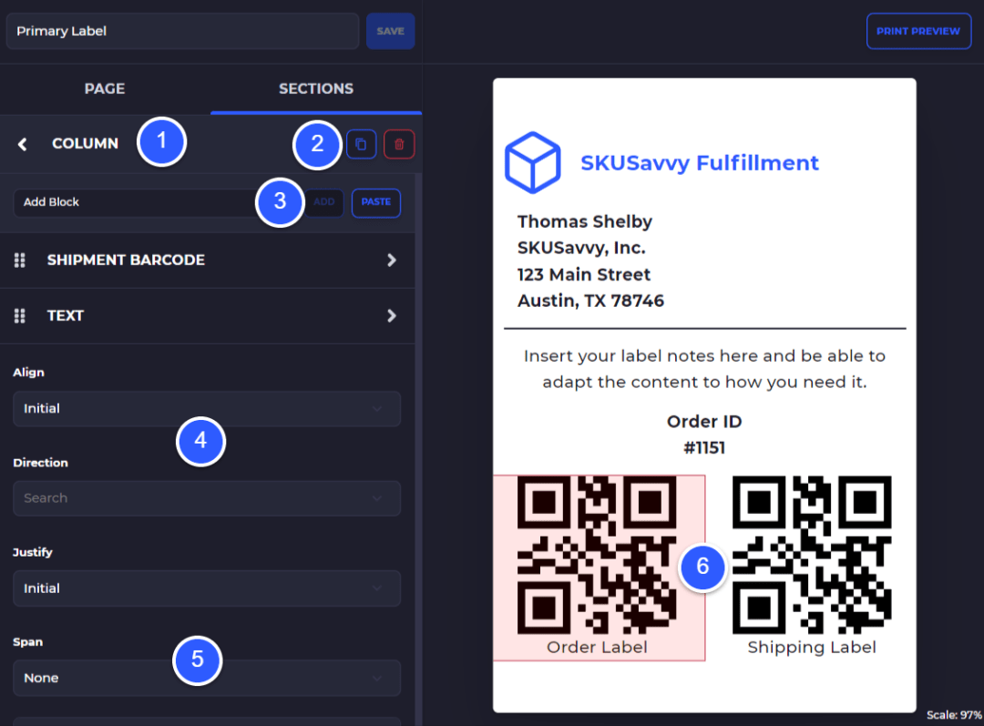
Task: Click the Austin, TX 78746 line
Action: click(590, 302)
